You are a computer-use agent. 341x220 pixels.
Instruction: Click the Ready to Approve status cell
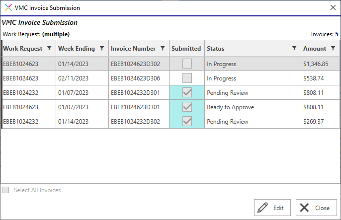(x=253, y=107)
